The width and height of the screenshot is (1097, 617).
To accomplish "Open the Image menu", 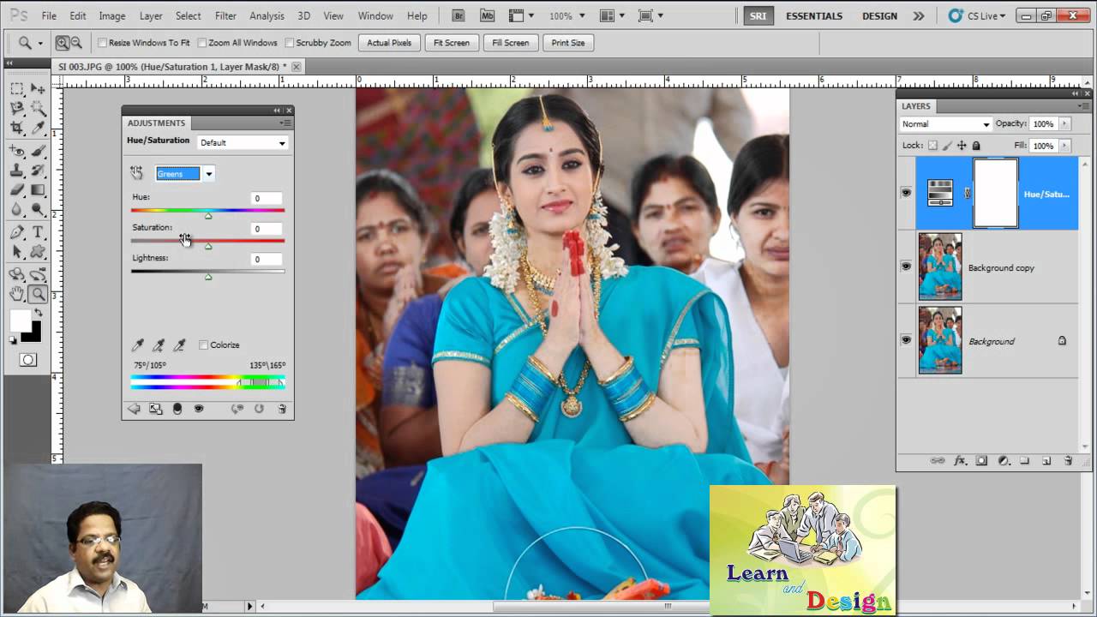I will click(x=112, y=15).
